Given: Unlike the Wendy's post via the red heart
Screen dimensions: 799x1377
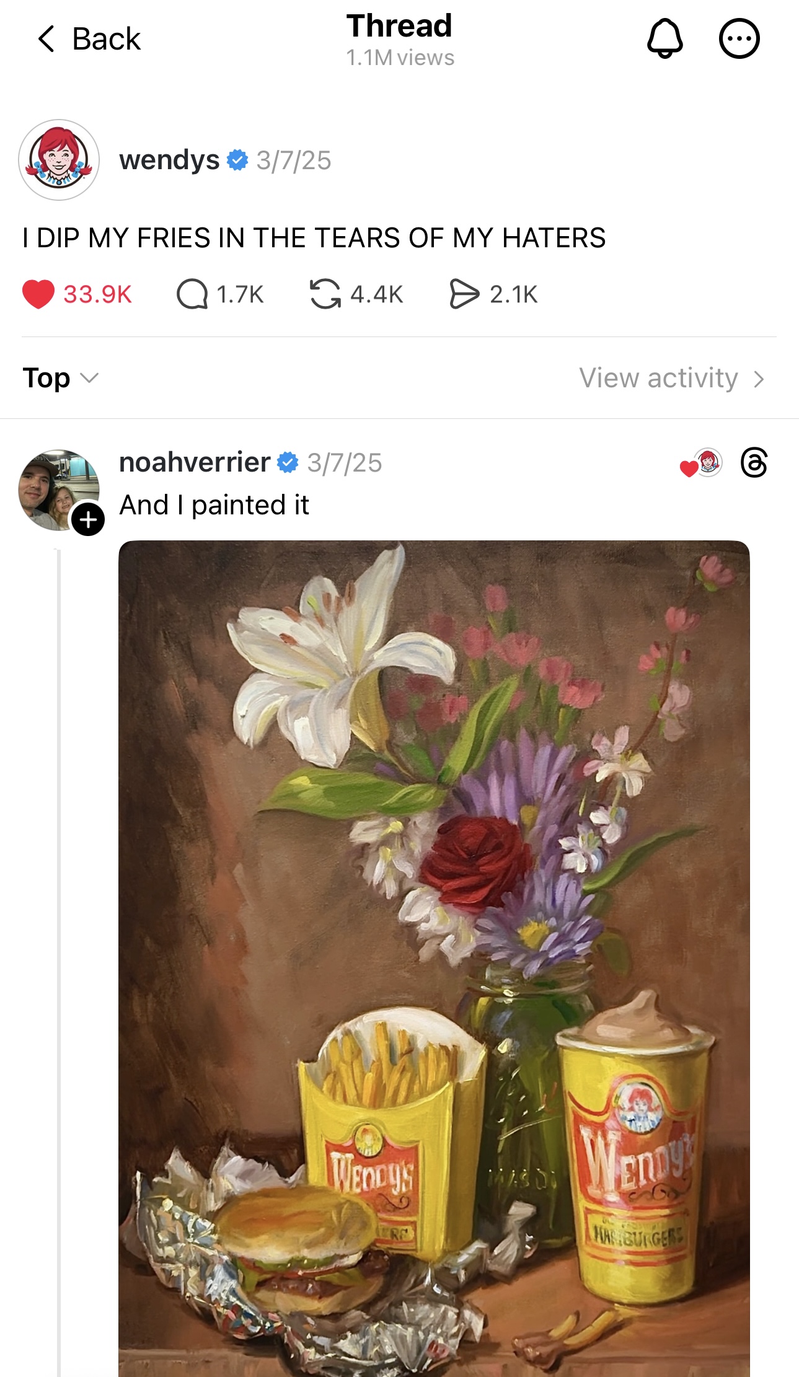Looking at the screenshot, I should tap(38, 294).
